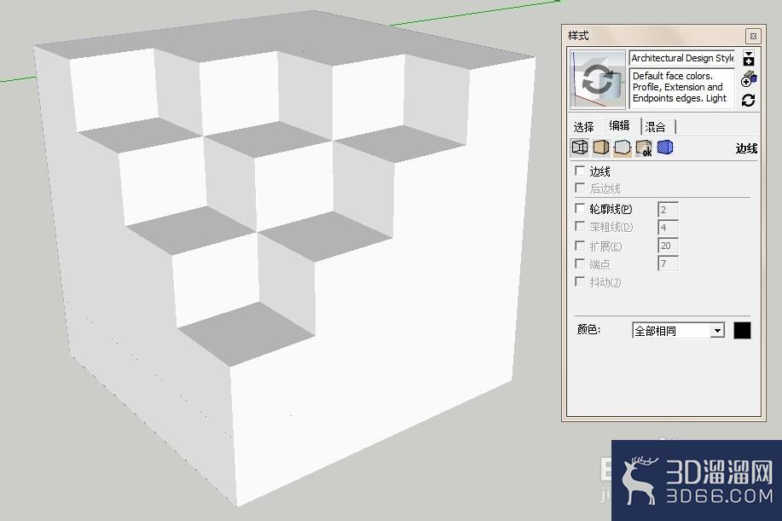Enable the 边线 edges checkbox
Image resolution: width=782 pixels, height=521 pixels.
[x=580, y=171]
